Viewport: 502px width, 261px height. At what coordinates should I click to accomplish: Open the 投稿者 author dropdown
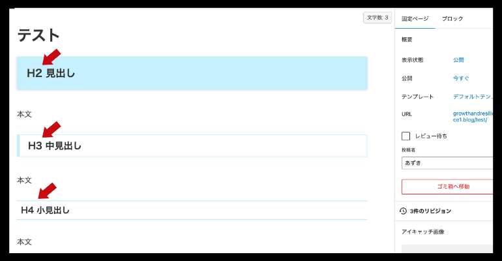click(x=447, y=163)
